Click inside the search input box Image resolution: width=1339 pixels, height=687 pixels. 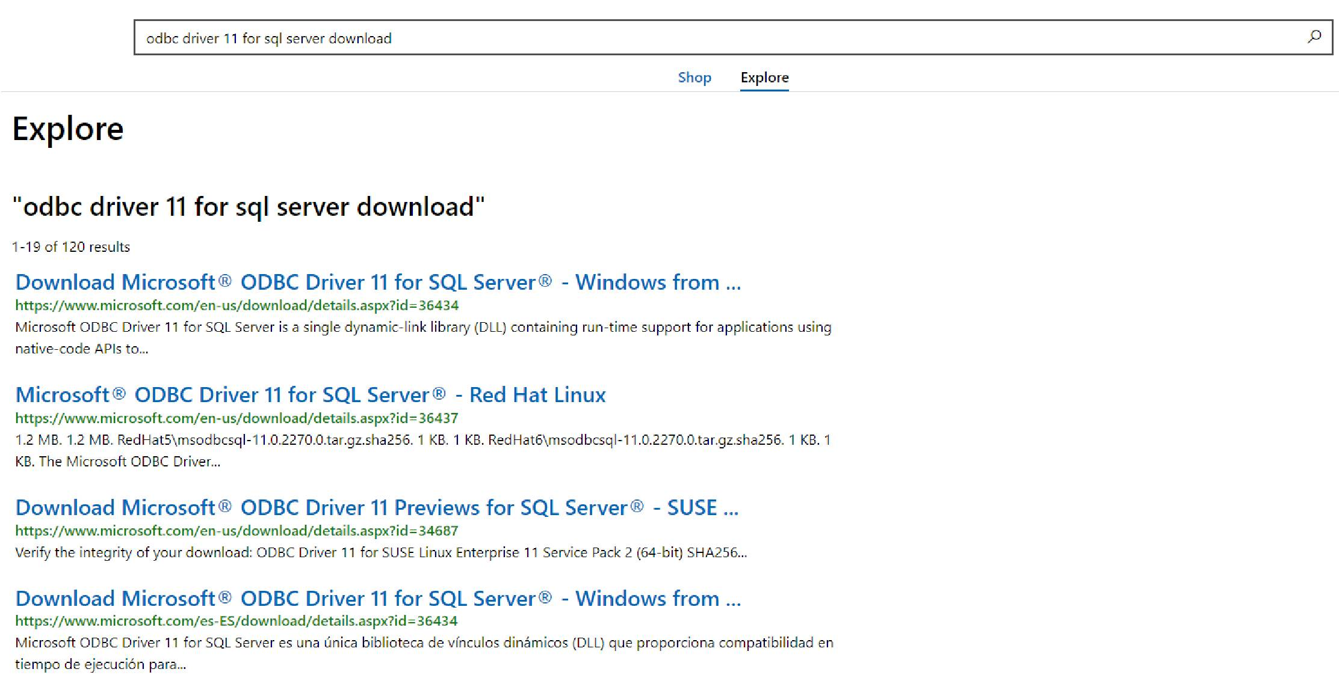(722, 38)
